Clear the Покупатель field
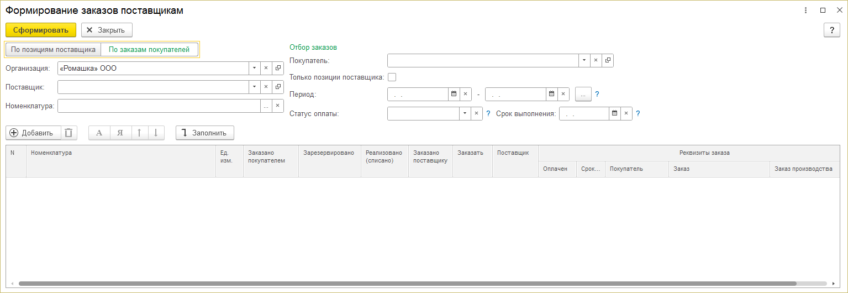848x293 pixels. coord(596,60)
